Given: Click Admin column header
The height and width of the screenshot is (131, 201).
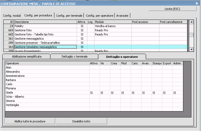Looking at the screenshot, I should (178, 63).
